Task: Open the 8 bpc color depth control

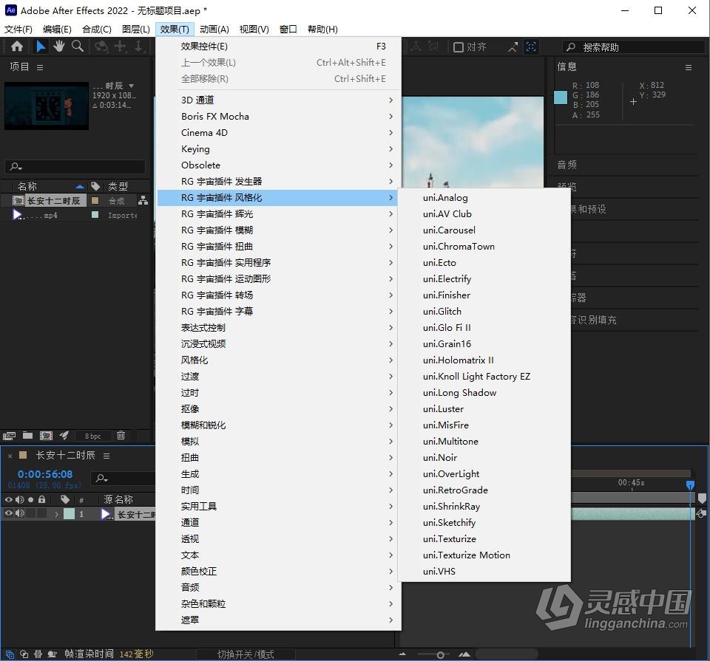Action: (92, 436)
